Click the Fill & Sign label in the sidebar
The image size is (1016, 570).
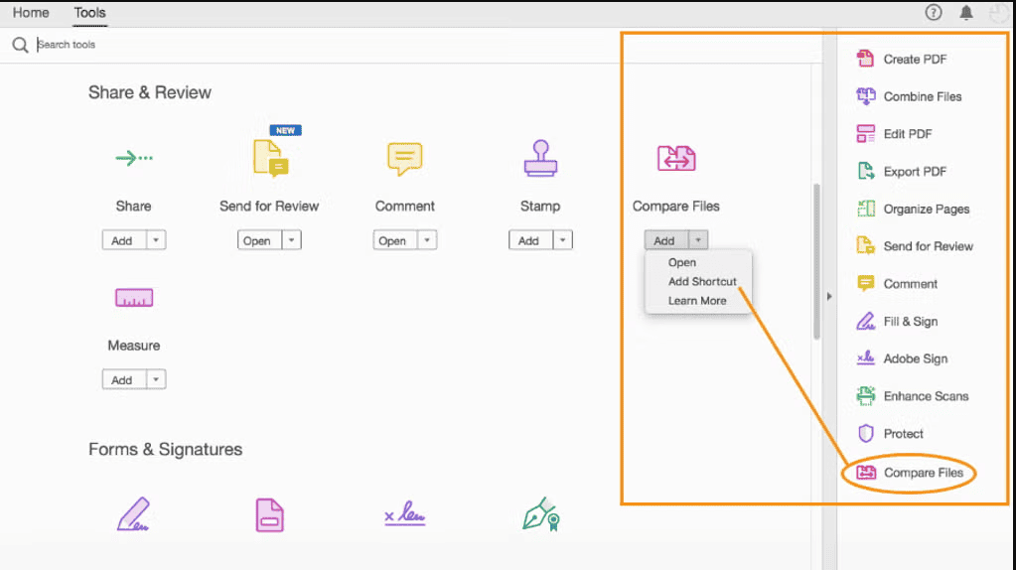click(x=911, y=322)
